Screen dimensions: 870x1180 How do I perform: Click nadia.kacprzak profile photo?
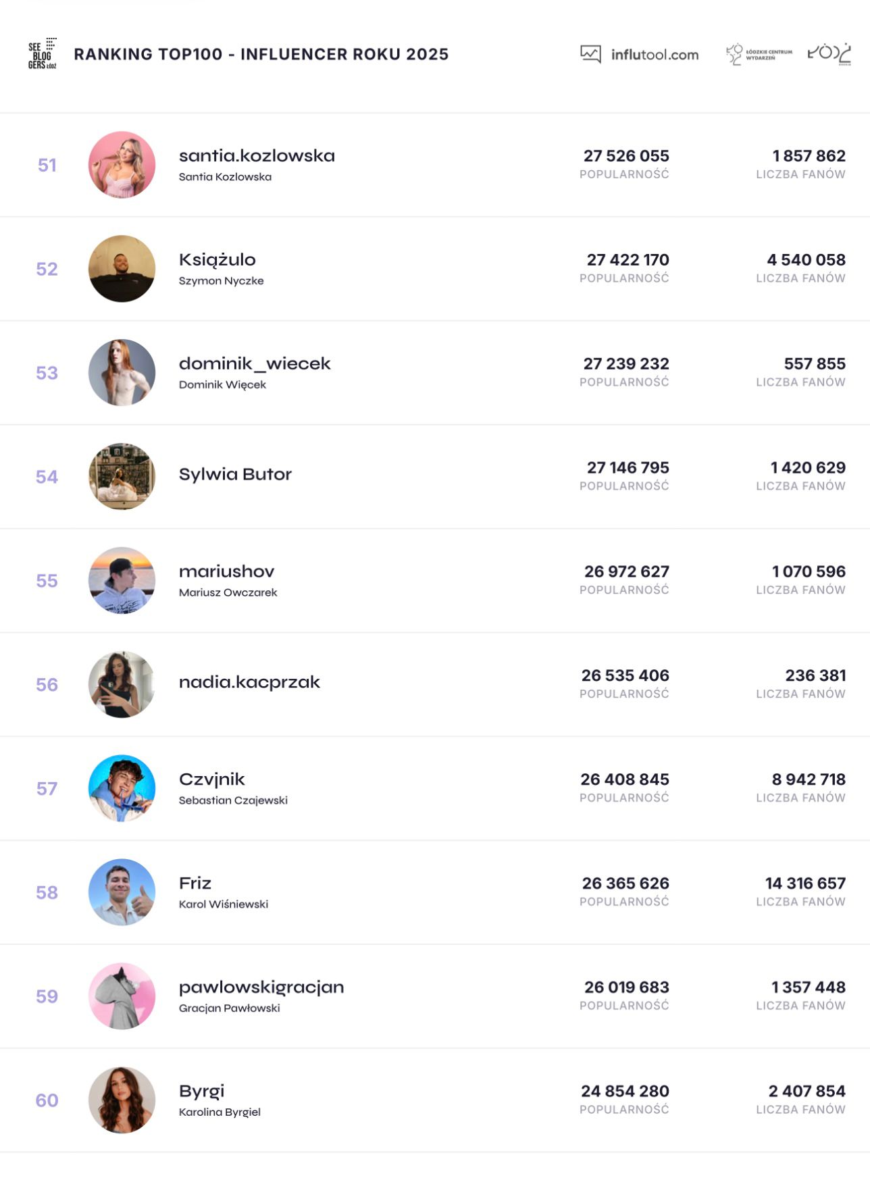(x=122, y=685)
